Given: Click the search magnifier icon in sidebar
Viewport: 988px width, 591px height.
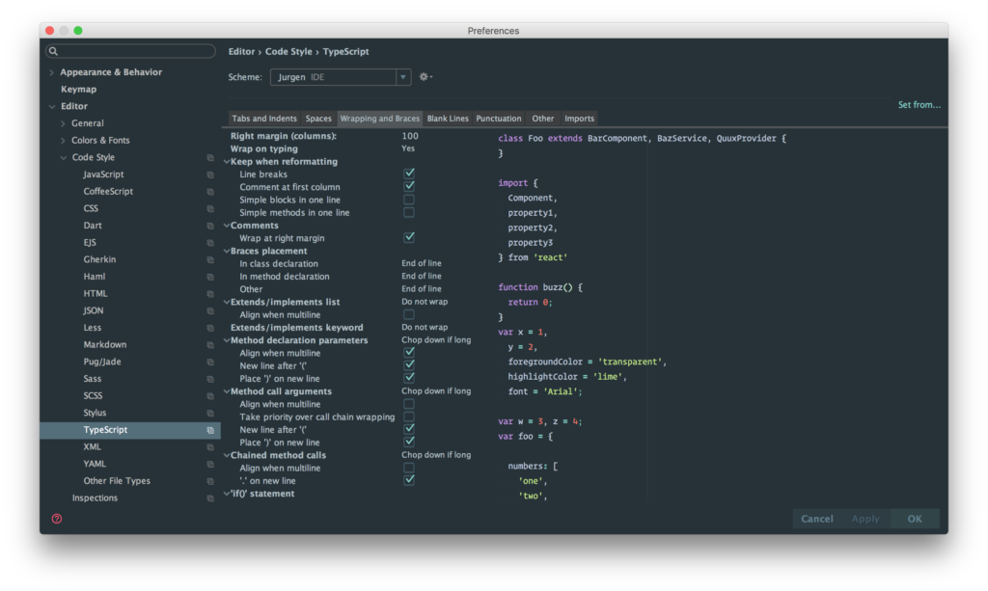Looking at the screenshot, I should [53, 51].
